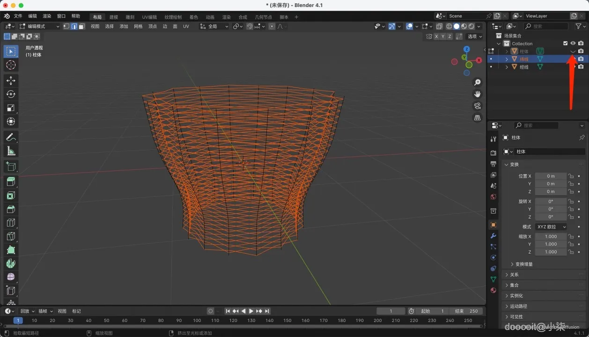The image size is (589, 337).
Task: Click the 网格 menu in viewport header
Action: [x=138, y=26]
